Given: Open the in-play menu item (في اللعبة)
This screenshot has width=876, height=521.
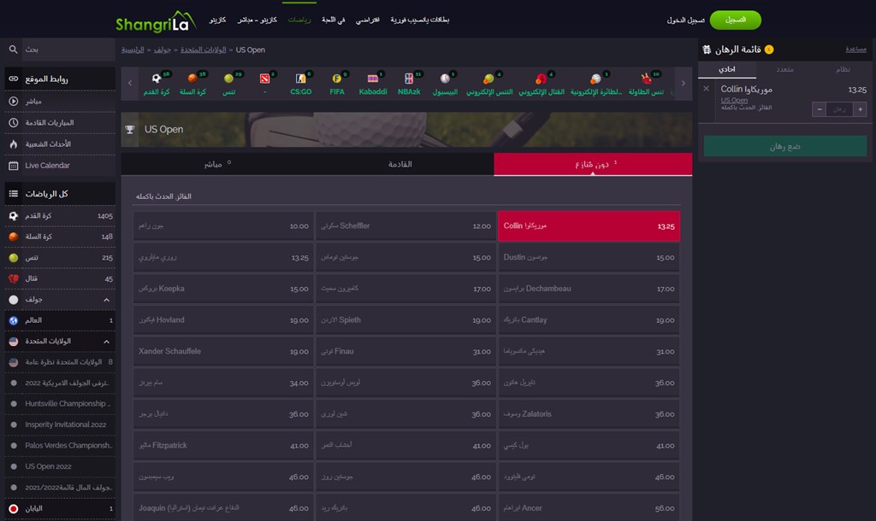Looking at the screenshot, I should pyautogui.click(x=334, y=20).
